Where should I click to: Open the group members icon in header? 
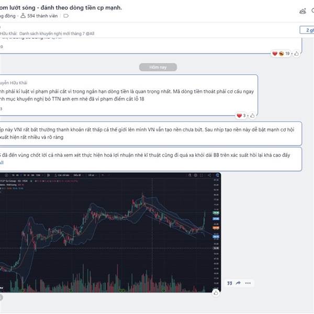(302, 11)
